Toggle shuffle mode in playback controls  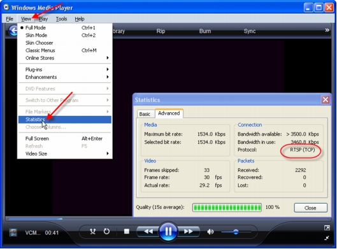[x=92, y=231]
